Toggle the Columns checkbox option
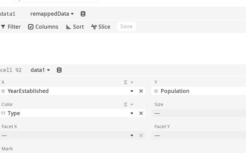 43,27
